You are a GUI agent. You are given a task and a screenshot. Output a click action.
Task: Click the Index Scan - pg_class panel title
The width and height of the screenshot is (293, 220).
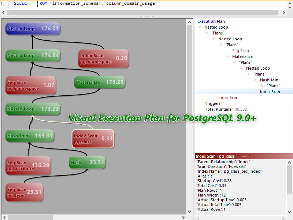215,156
